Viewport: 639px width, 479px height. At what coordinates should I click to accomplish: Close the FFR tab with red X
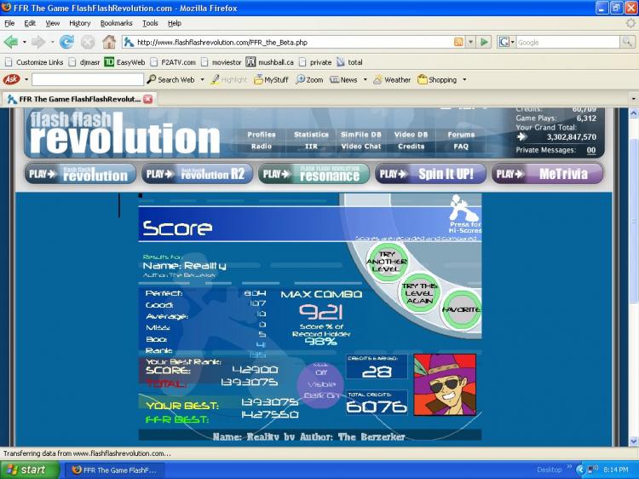click(148, 99)
